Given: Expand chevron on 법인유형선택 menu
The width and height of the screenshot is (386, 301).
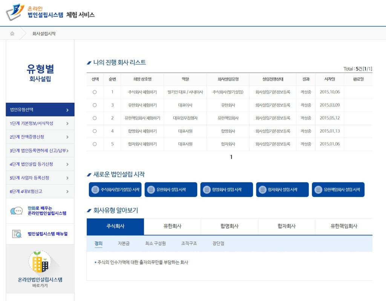Looking at the screenshot, I should [x=67, y=110].
